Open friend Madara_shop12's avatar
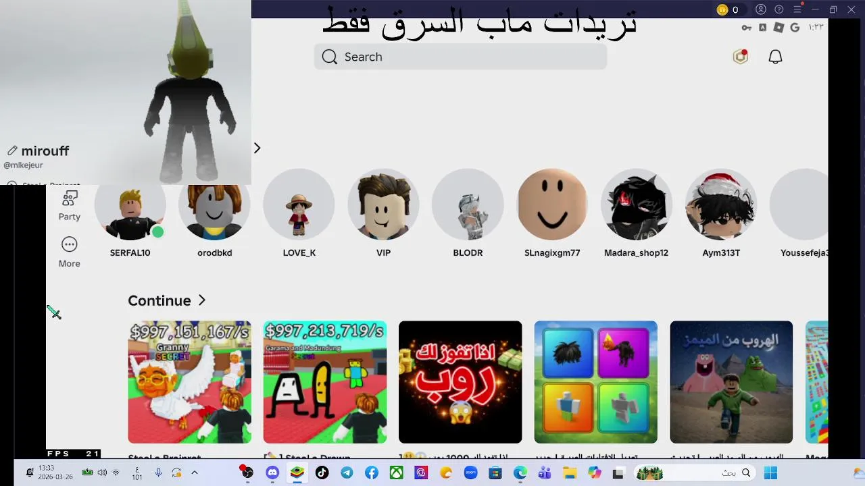 click(x=636, y=205)
